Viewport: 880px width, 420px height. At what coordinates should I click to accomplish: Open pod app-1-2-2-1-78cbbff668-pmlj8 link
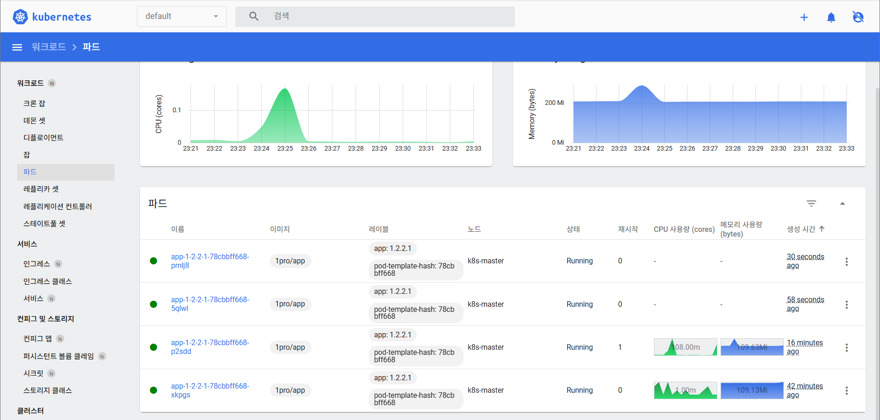tap(210, 261)
